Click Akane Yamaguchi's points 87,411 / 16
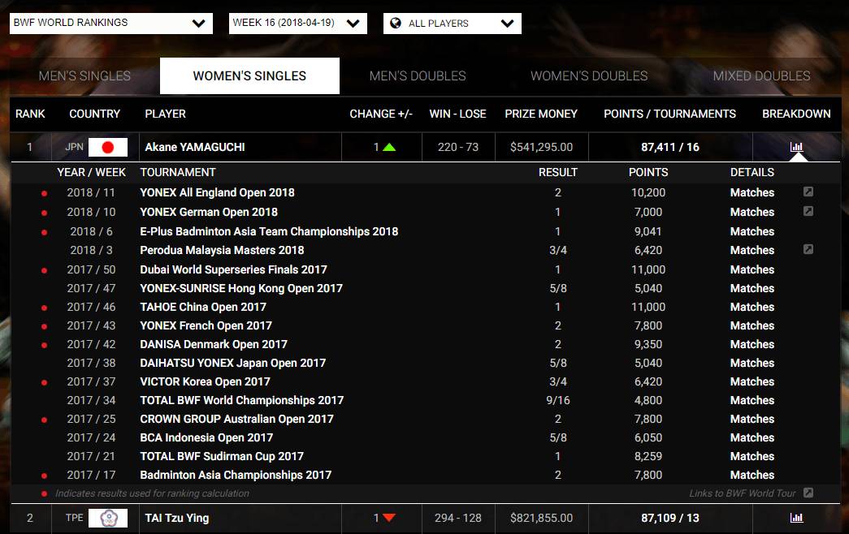The width and height of the screenshot is (849, 534). pos(669,147)
